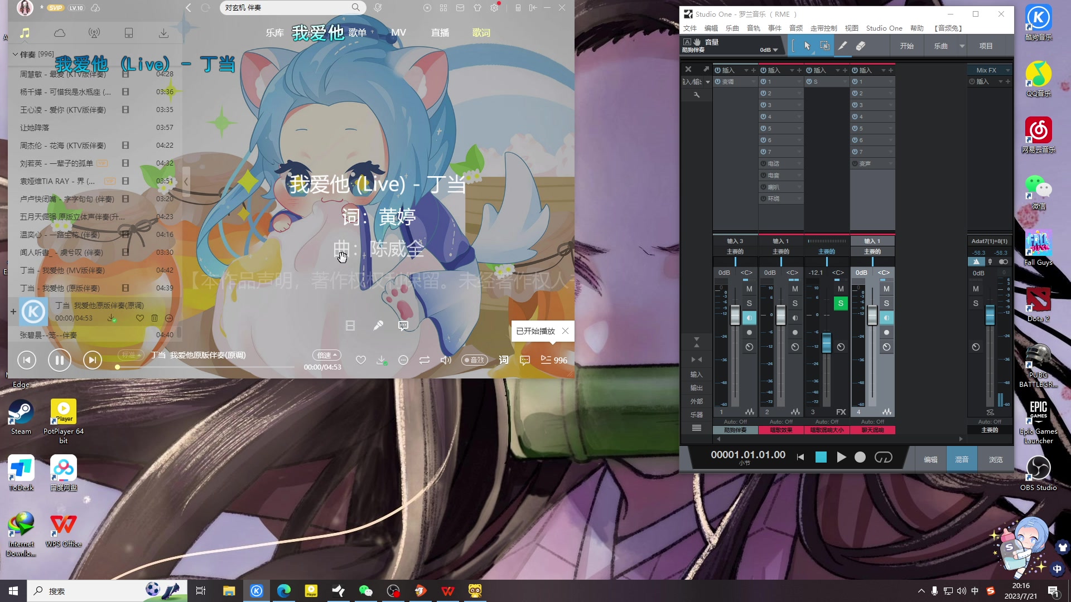Toggle metronome on main output channel
The width and height of the screenshot is (1071, 602).
pos(976,262)
